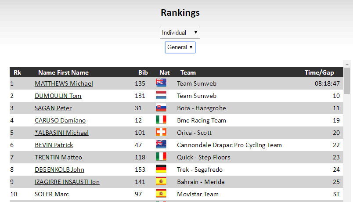Image resolution: width=353 pixels, height=202 pixels.
Task: Click the Netherlands flag beside Dumoulin
Action: point(161,95)
